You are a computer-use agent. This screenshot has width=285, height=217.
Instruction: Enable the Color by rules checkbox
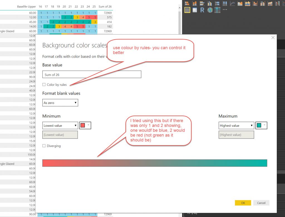pyautogui.click(x=44, y=85)
